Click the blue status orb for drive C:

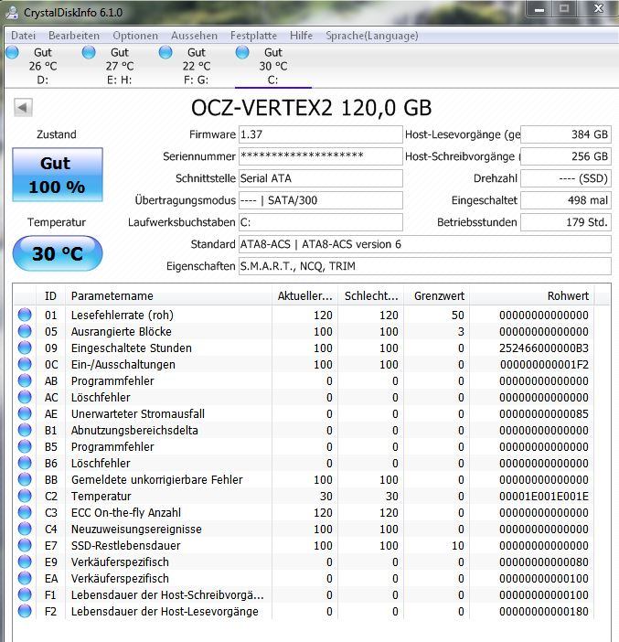pos(242,52)
